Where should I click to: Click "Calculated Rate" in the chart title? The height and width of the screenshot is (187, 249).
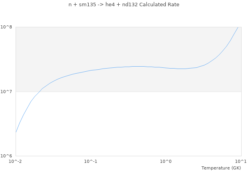click(160, 5)
